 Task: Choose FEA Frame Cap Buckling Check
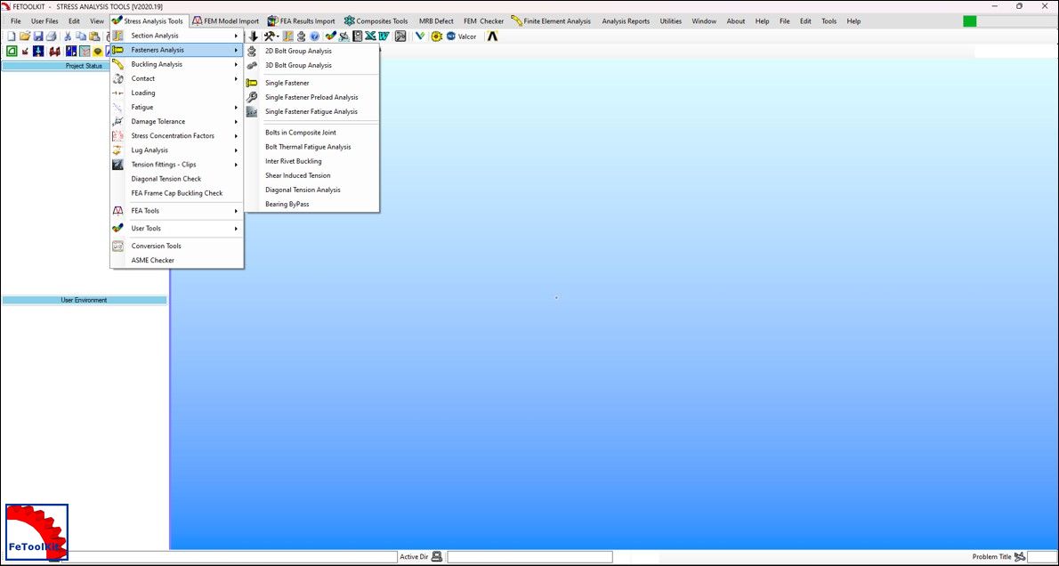(x=177, y=192)
